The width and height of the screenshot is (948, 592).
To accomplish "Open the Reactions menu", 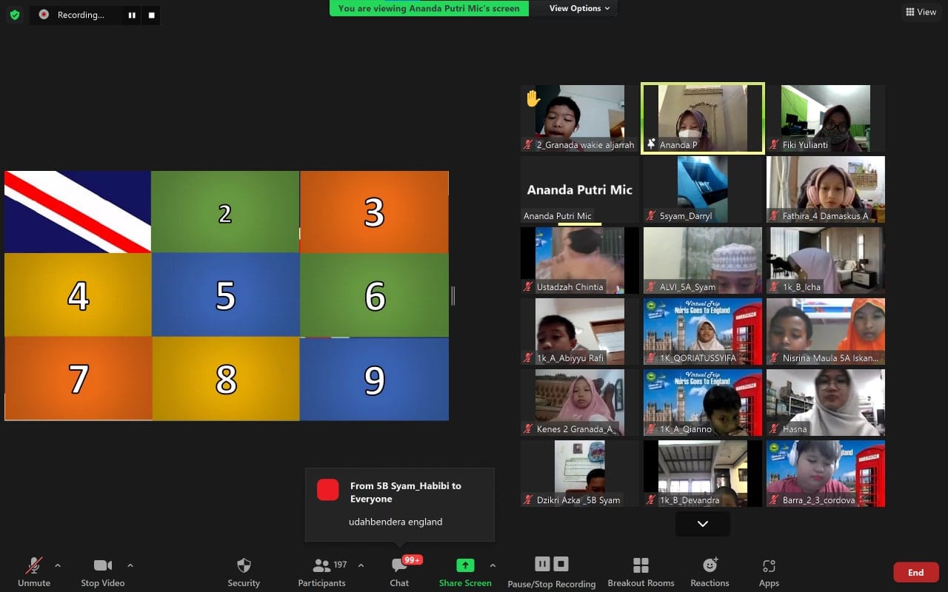I will 710,571.
